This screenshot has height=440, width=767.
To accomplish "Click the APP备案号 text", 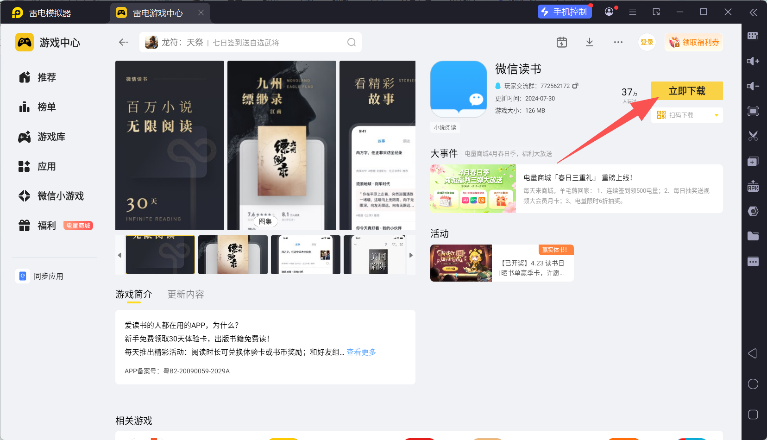I will [x=177, y=371].
